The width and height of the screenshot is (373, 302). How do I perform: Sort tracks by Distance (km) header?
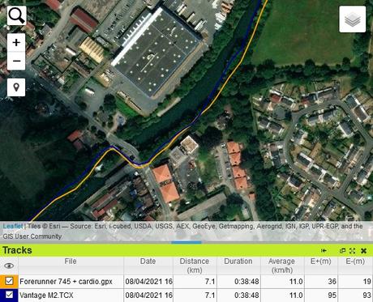pos(195,266)
